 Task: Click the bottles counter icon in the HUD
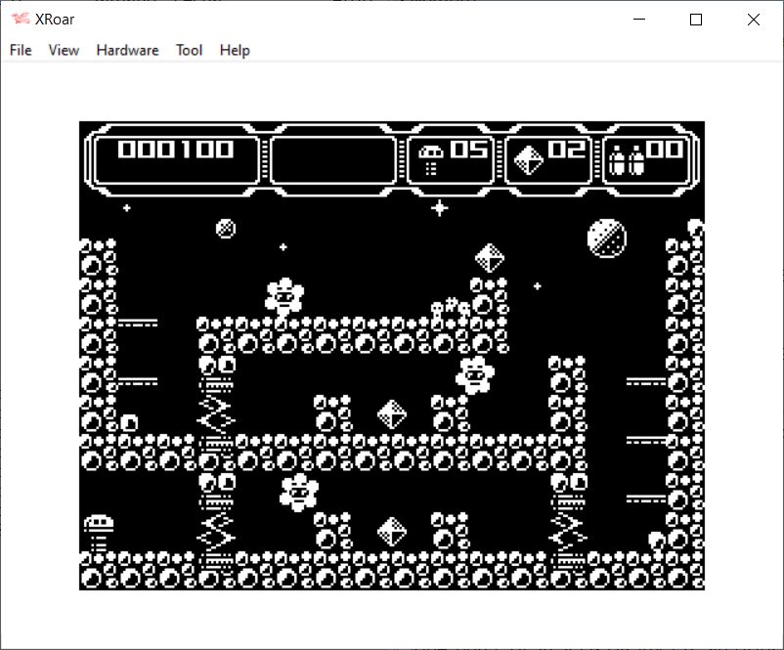click(625, 158)
